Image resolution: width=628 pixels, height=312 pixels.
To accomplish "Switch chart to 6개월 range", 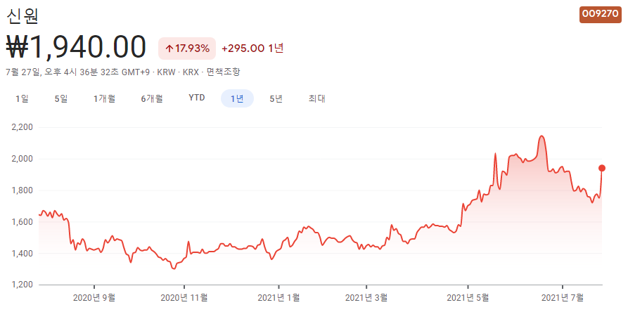I will 152,99.
